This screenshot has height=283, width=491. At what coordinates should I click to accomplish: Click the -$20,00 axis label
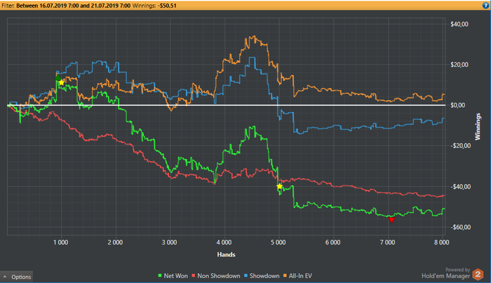point(459,146)
